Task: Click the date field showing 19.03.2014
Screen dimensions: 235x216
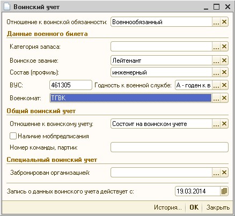Action: (x=197, y=191)
